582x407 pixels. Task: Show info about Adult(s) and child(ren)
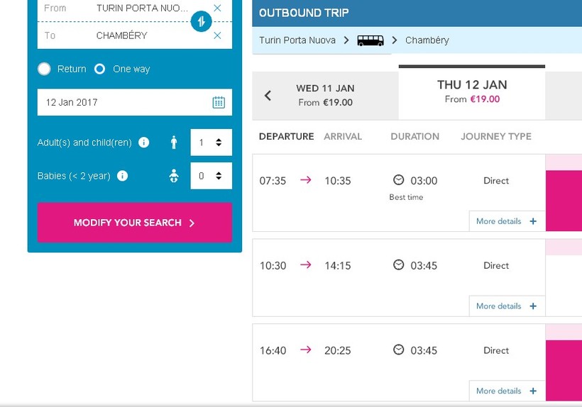click(144, 143)
